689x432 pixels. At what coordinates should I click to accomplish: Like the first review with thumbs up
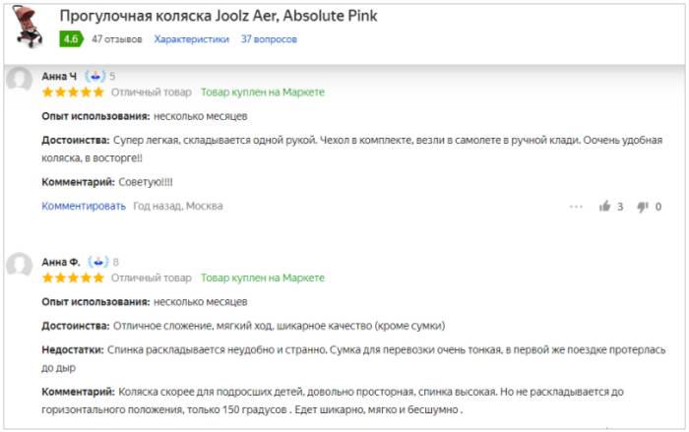point(605,207)
